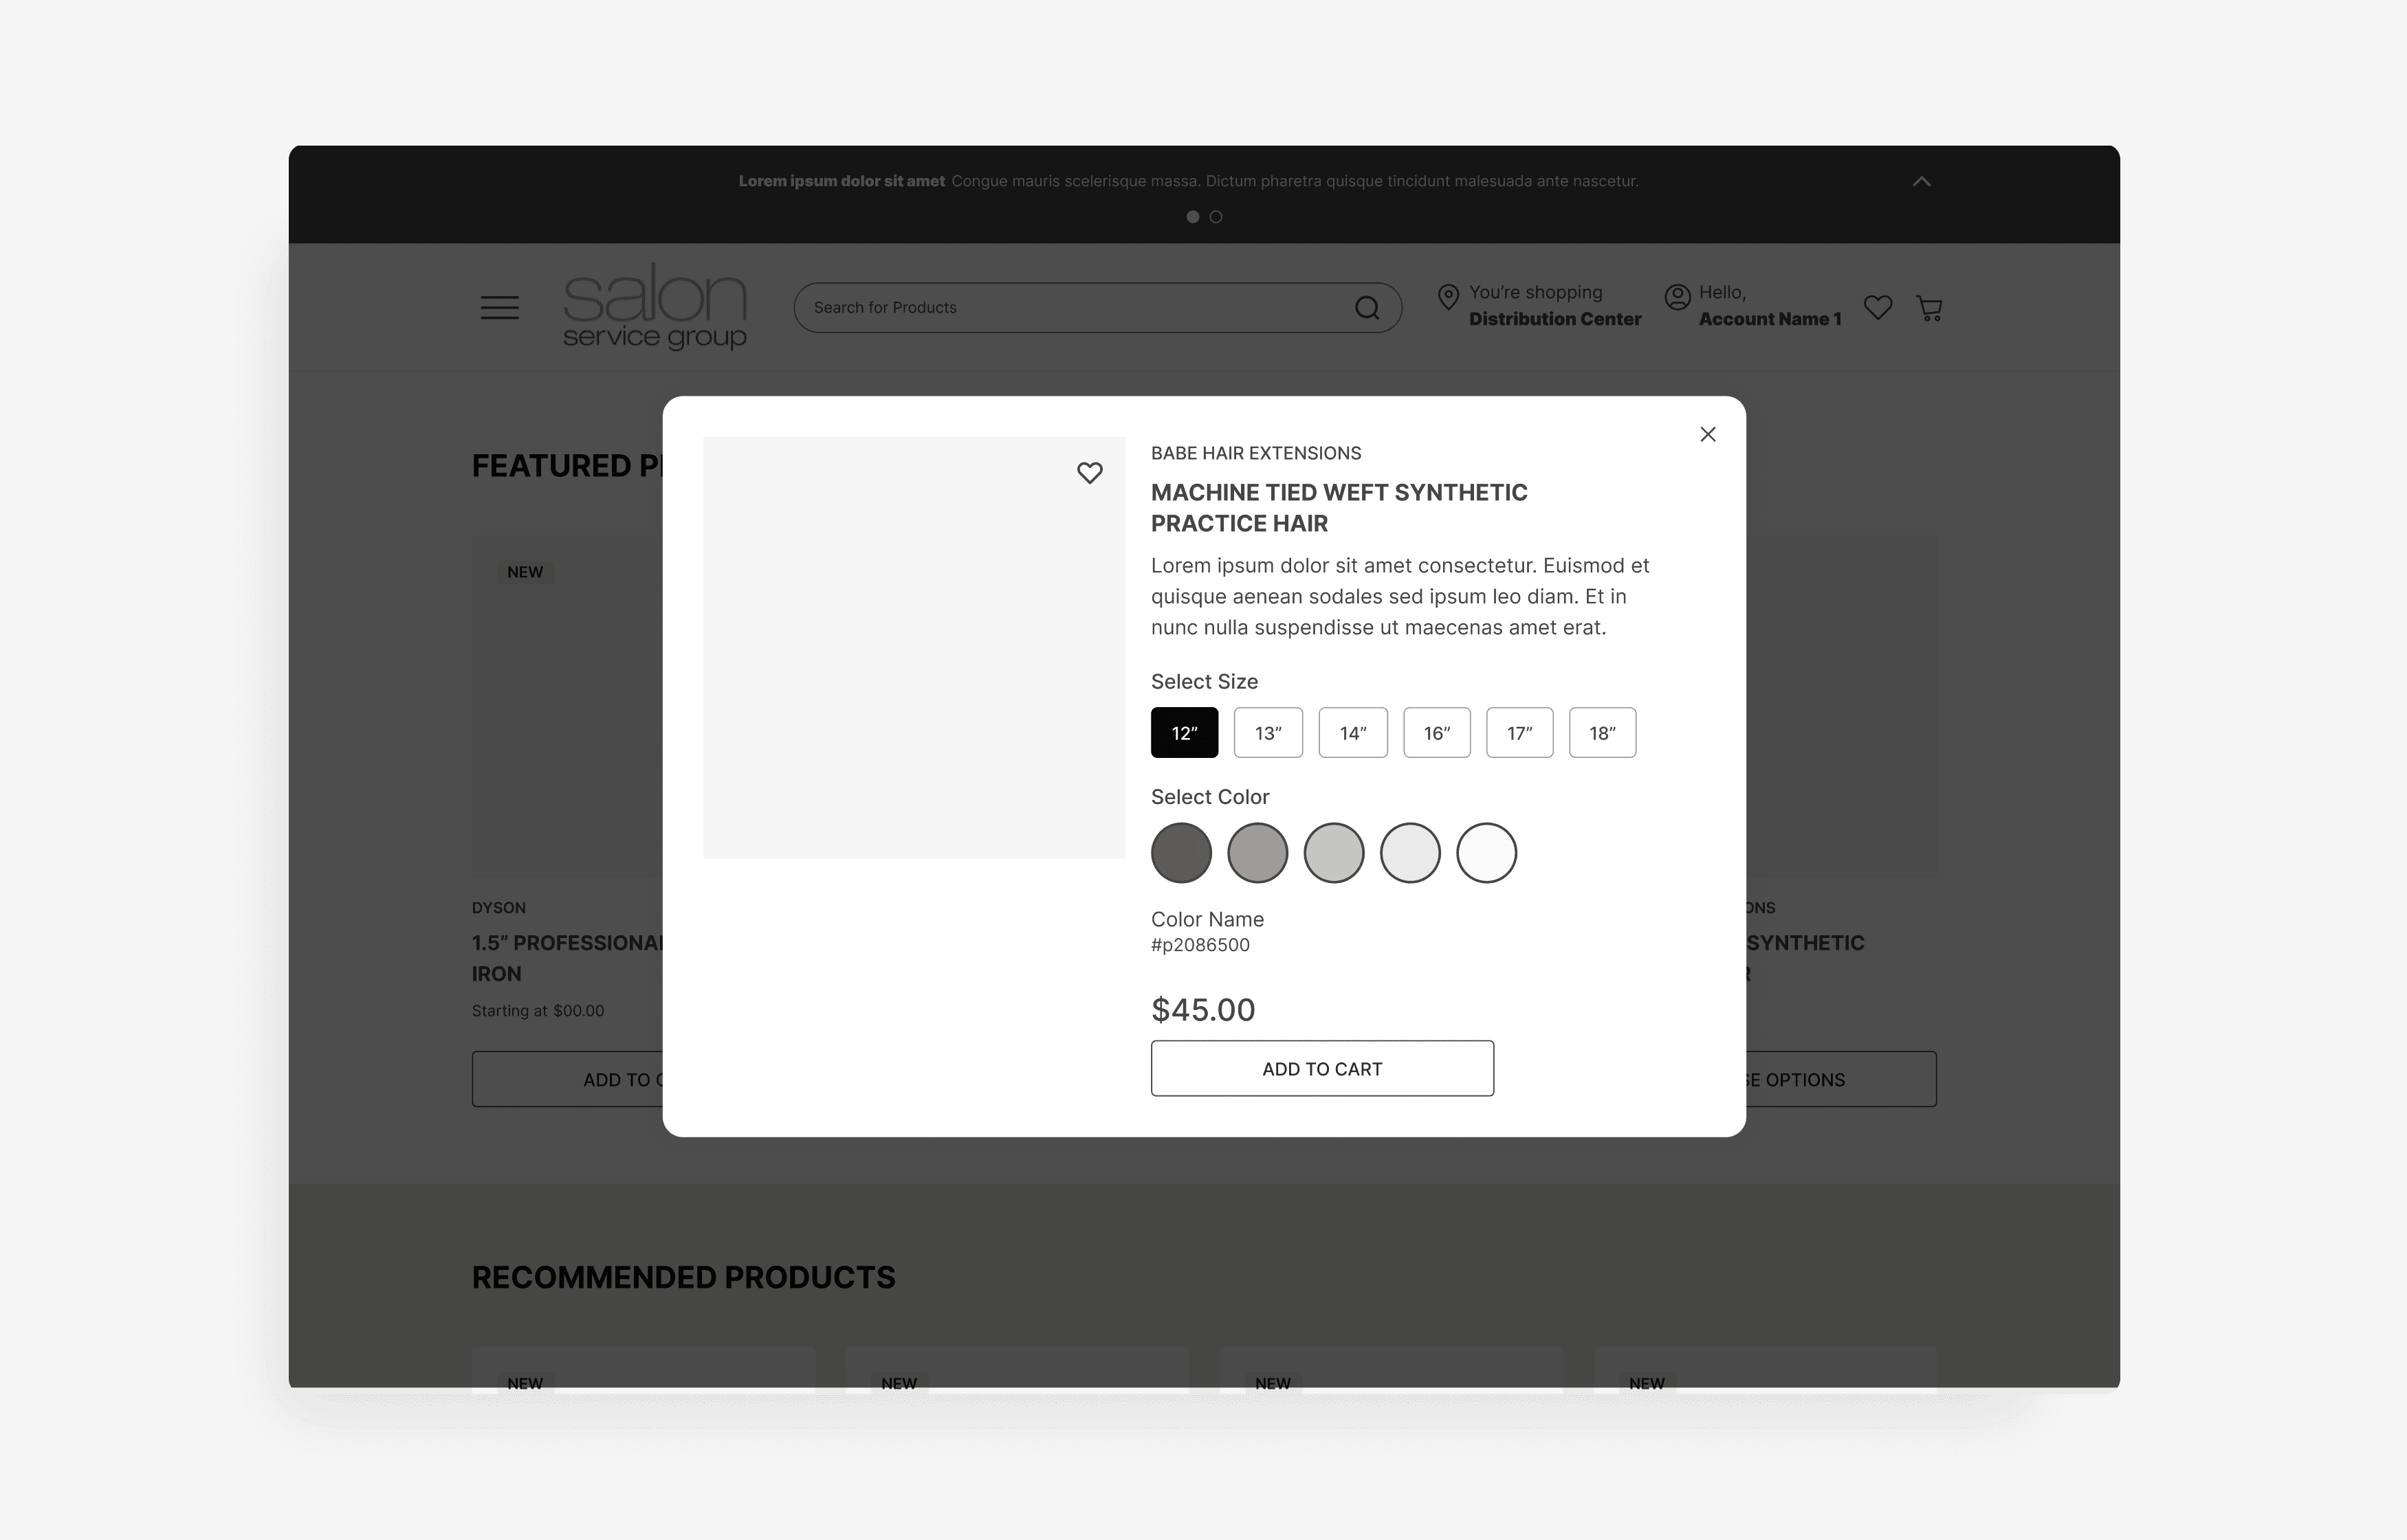Open the hamburger menu
2407x1540 pixels.
tap(499, 308)
